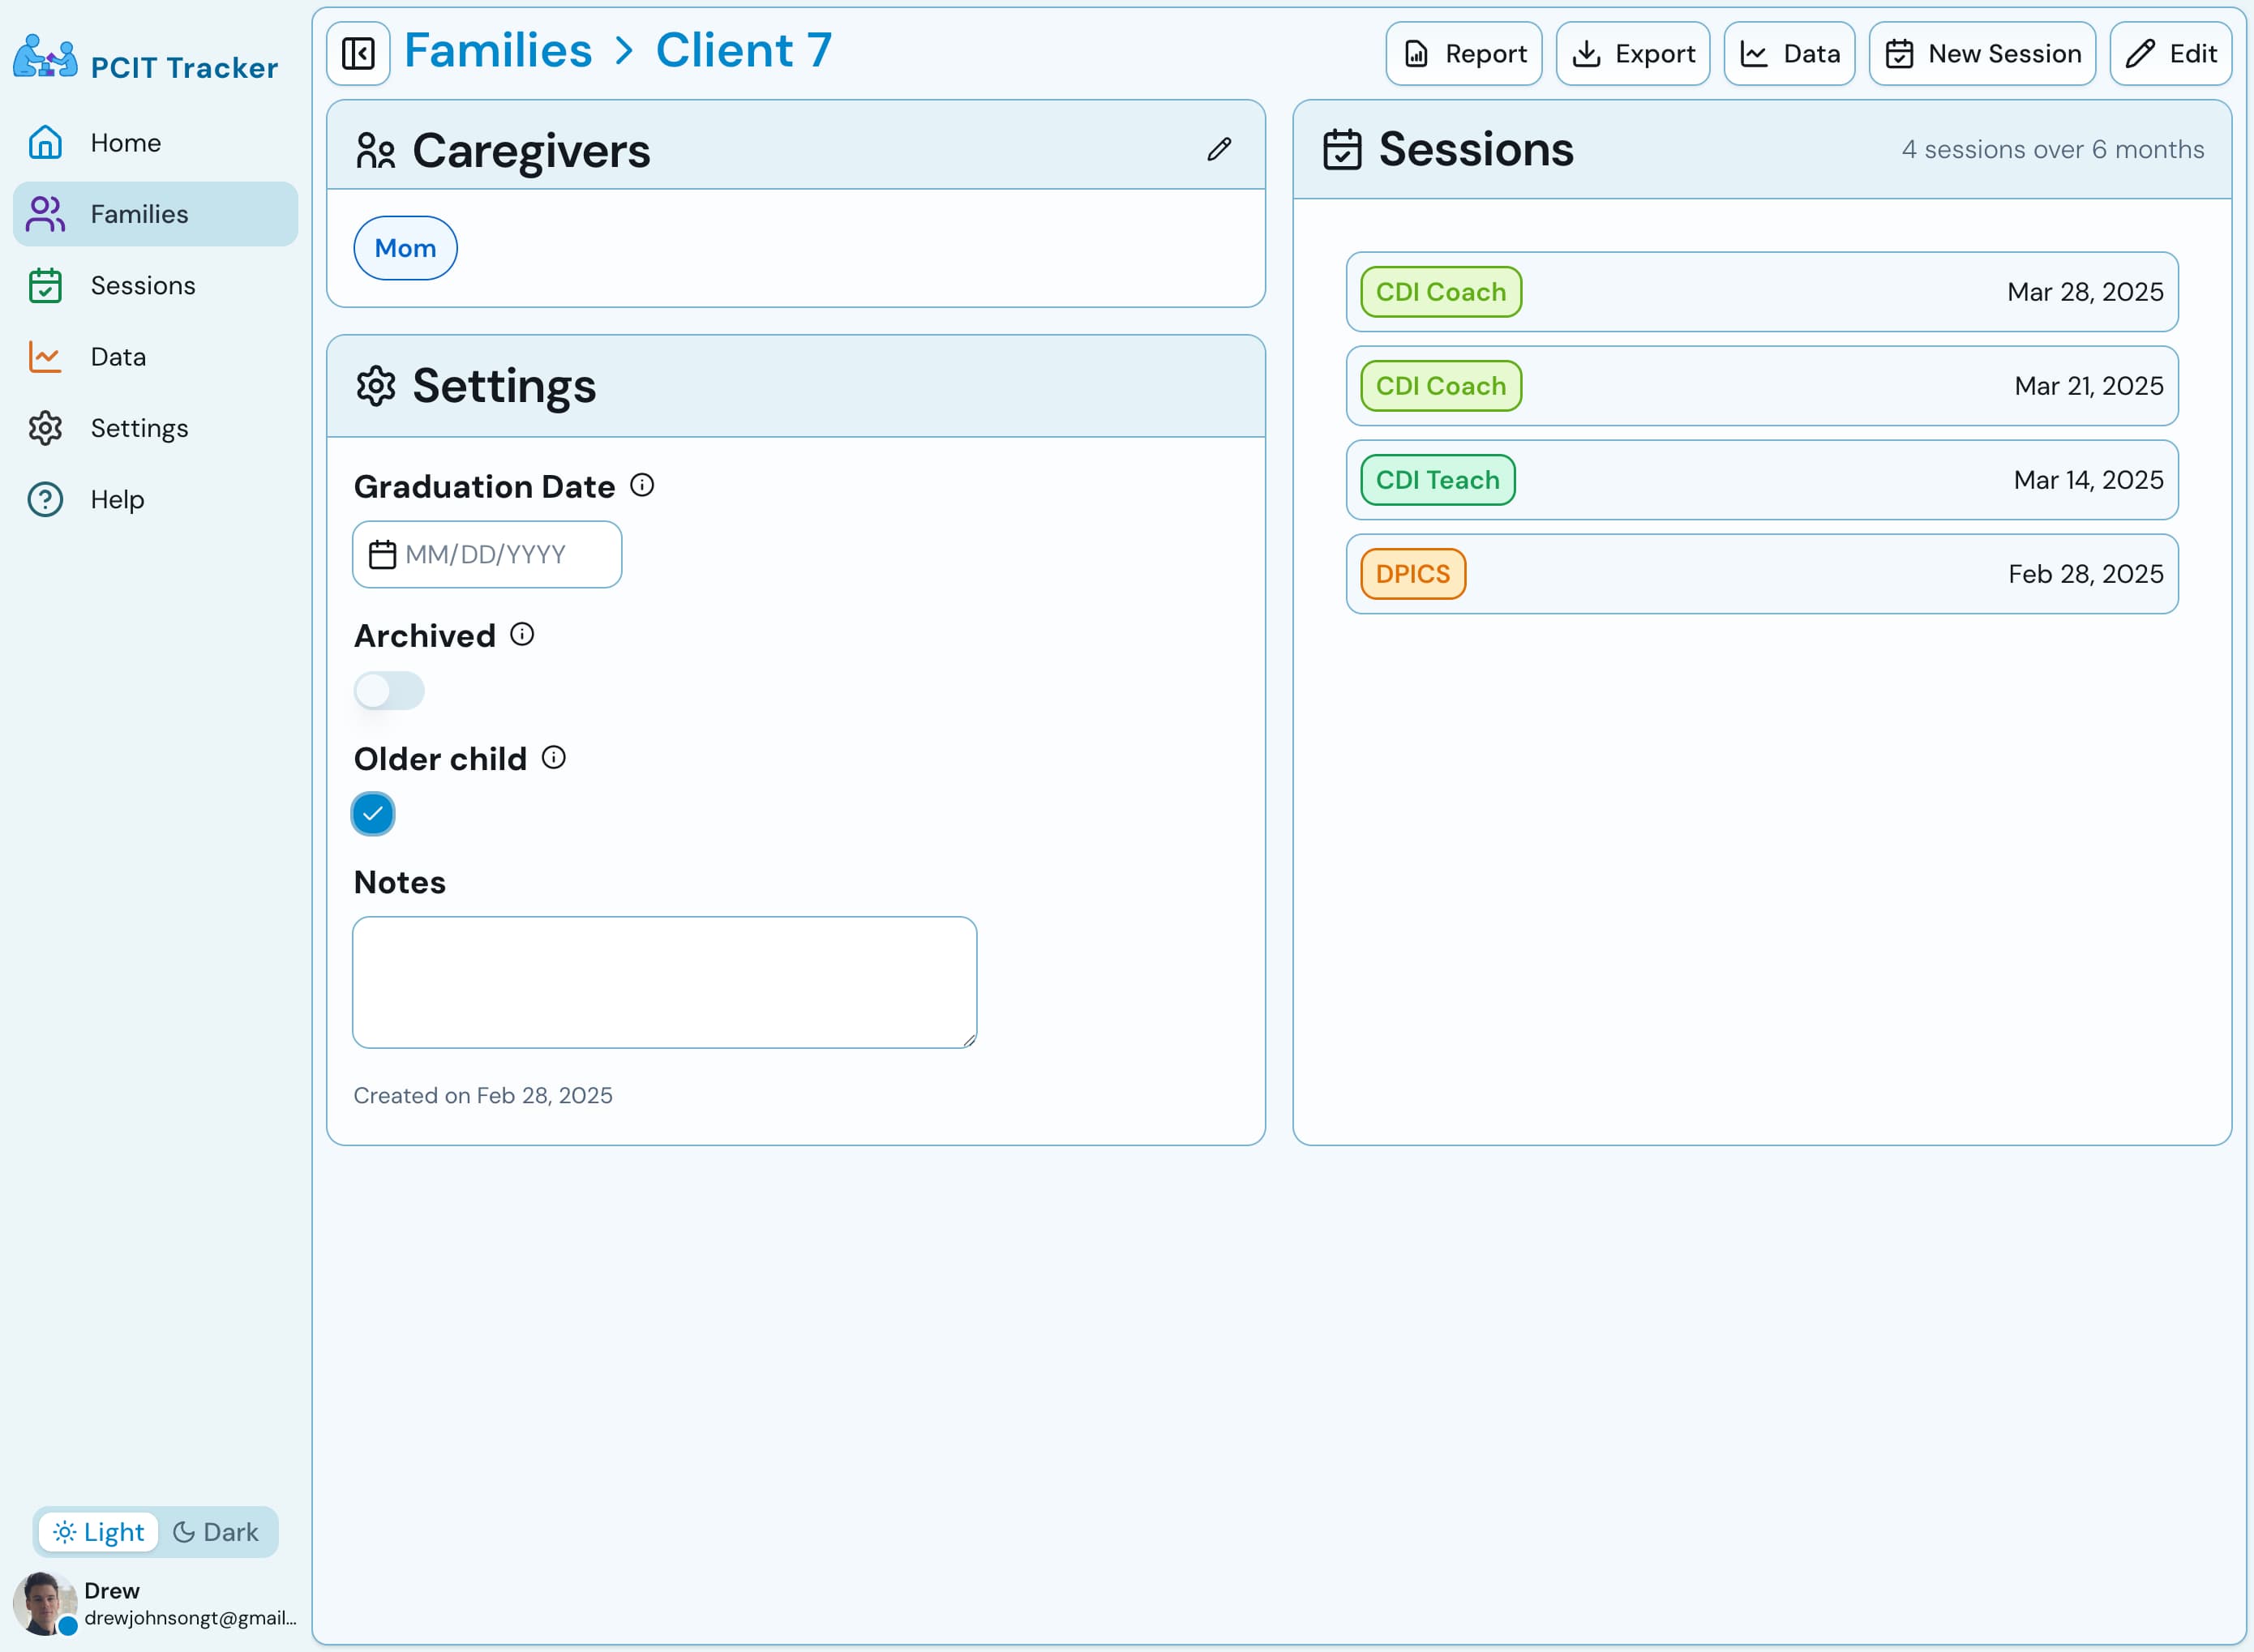This screenshot has width=2254, height=1652.
Task: Click the Archived info icon
Action: pos(522,635)
